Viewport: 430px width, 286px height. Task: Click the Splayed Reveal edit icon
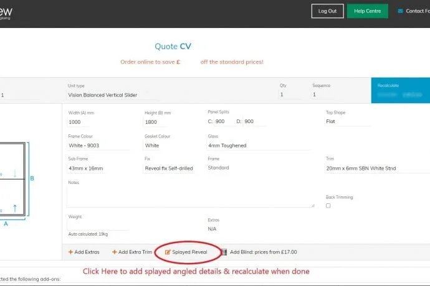pos(168,252)
